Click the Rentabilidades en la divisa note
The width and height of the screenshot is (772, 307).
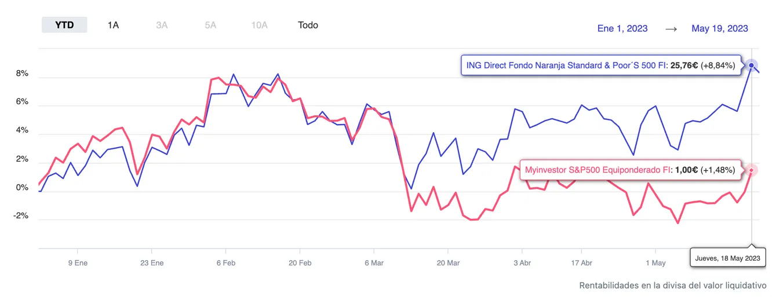click(672, 286)
